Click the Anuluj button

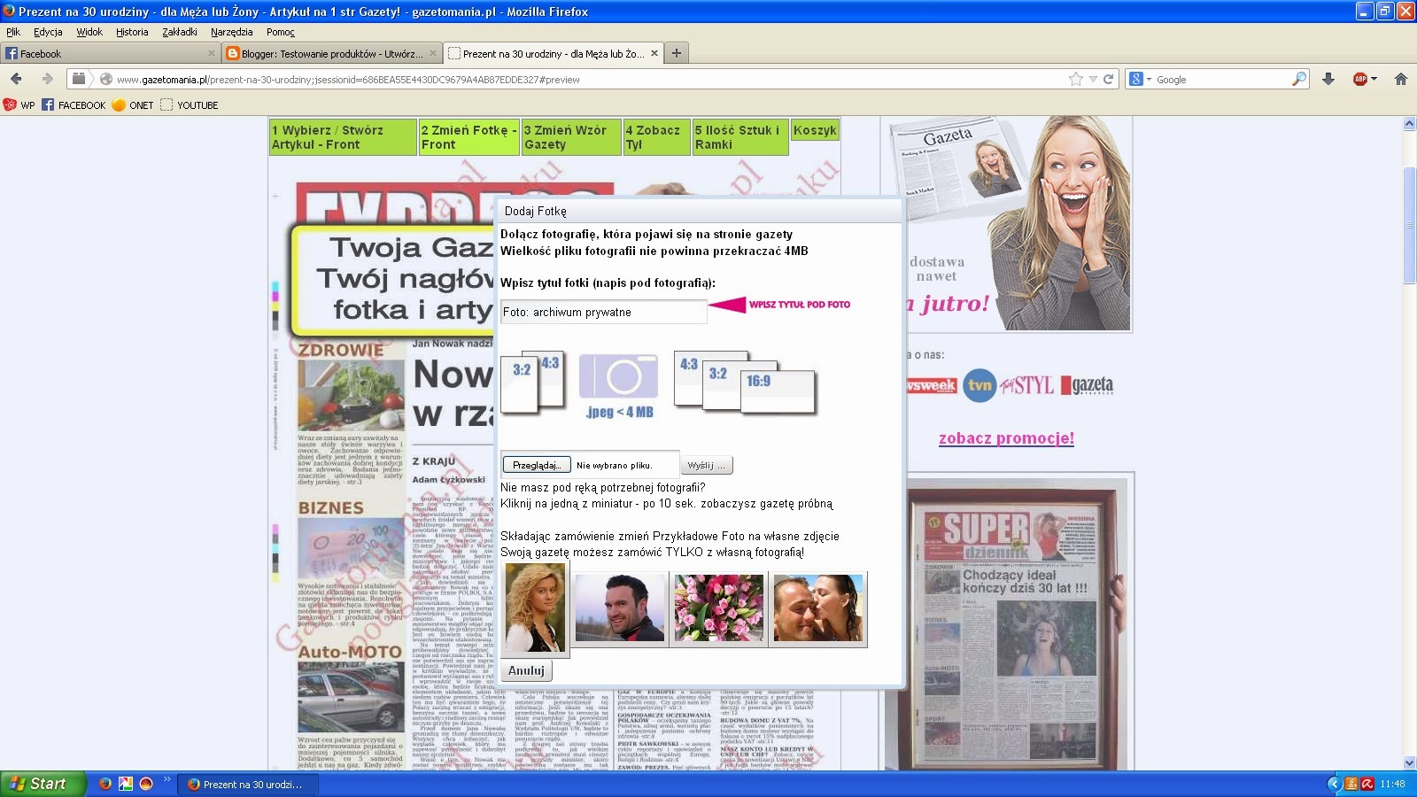pos(526,670)
